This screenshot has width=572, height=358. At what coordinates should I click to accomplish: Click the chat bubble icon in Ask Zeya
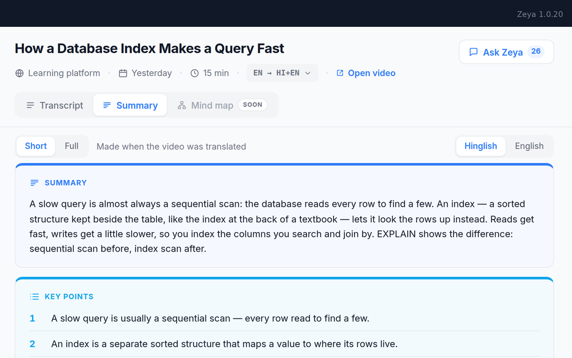(x=474, y=52)
